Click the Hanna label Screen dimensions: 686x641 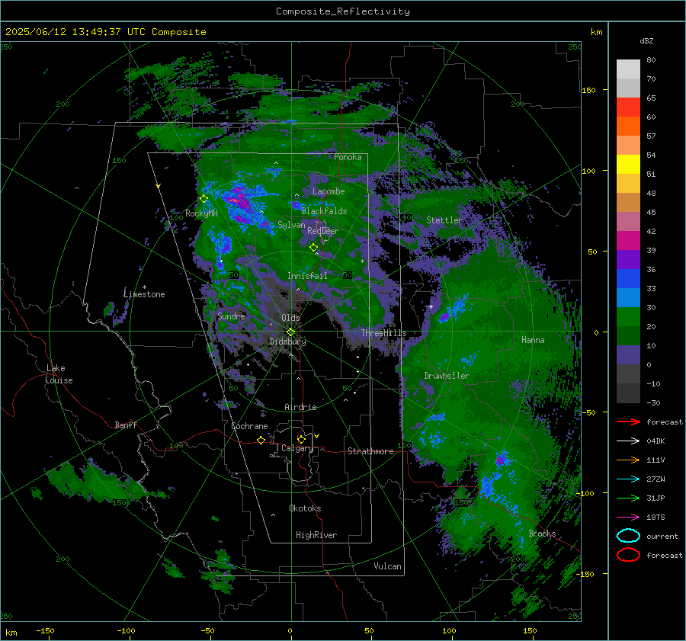tap(533, 340)
